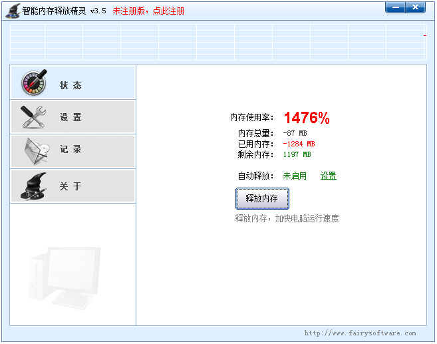Click the green 未启用 auto release status
The height and width of the screenshot is (344, 437).
[295, 176]
